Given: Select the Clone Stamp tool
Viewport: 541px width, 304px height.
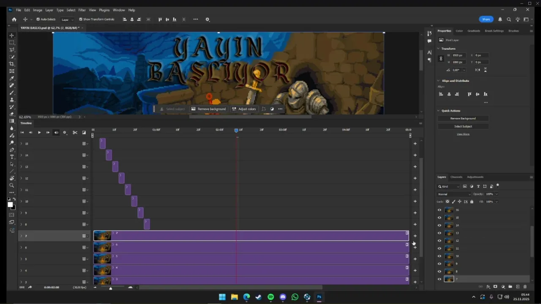Looking at the screenshot, I should 12,100.
